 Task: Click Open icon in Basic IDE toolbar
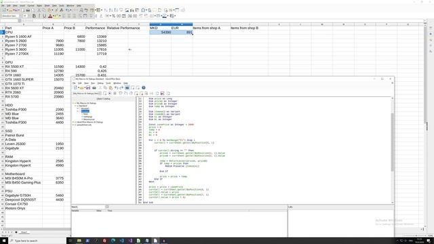click(81, 87)
